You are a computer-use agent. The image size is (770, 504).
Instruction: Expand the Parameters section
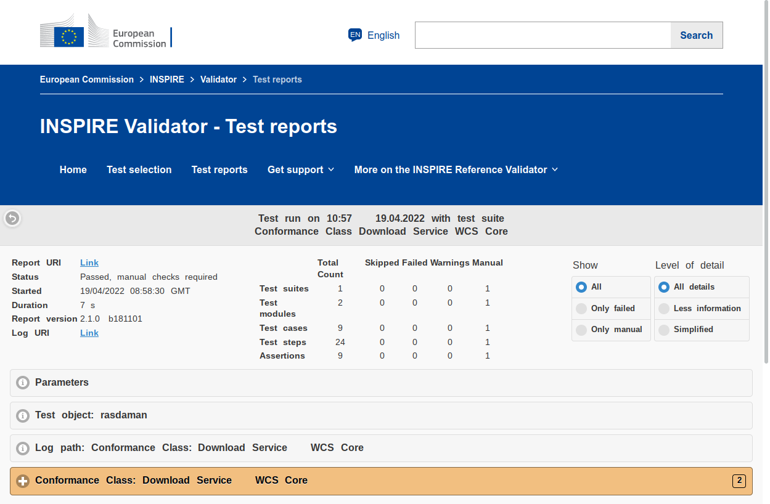click(381, 383)
